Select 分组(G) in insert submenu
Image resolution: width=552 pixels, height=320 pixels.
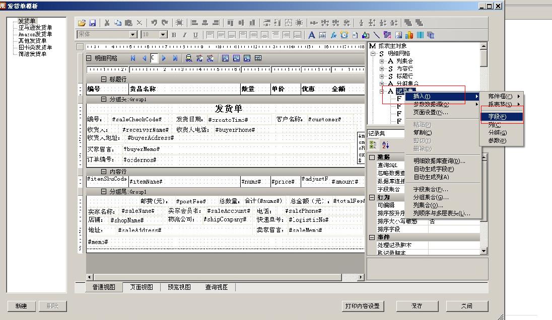pyautogui.click(x=501, y=132)
